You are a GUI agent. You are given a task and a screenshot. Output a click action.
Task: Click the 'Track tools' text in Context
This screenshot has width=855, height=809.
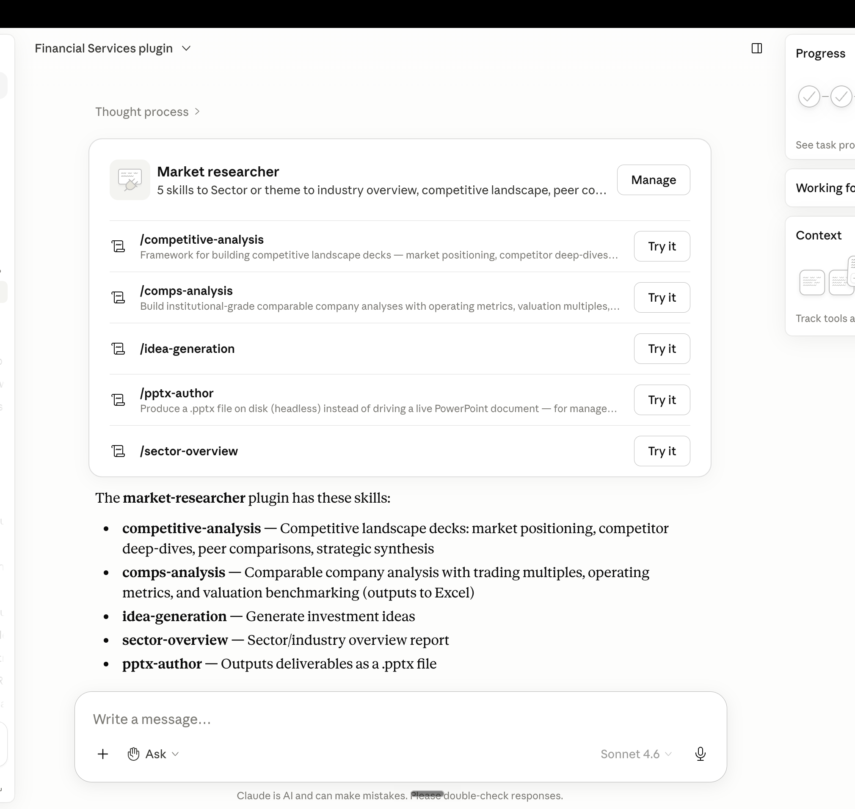point(825,318)
